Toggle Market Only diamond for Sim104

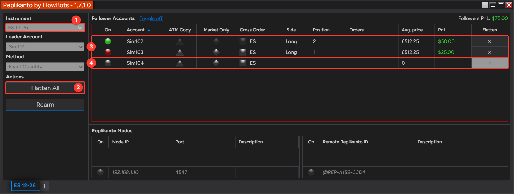[x=216, y=63]
